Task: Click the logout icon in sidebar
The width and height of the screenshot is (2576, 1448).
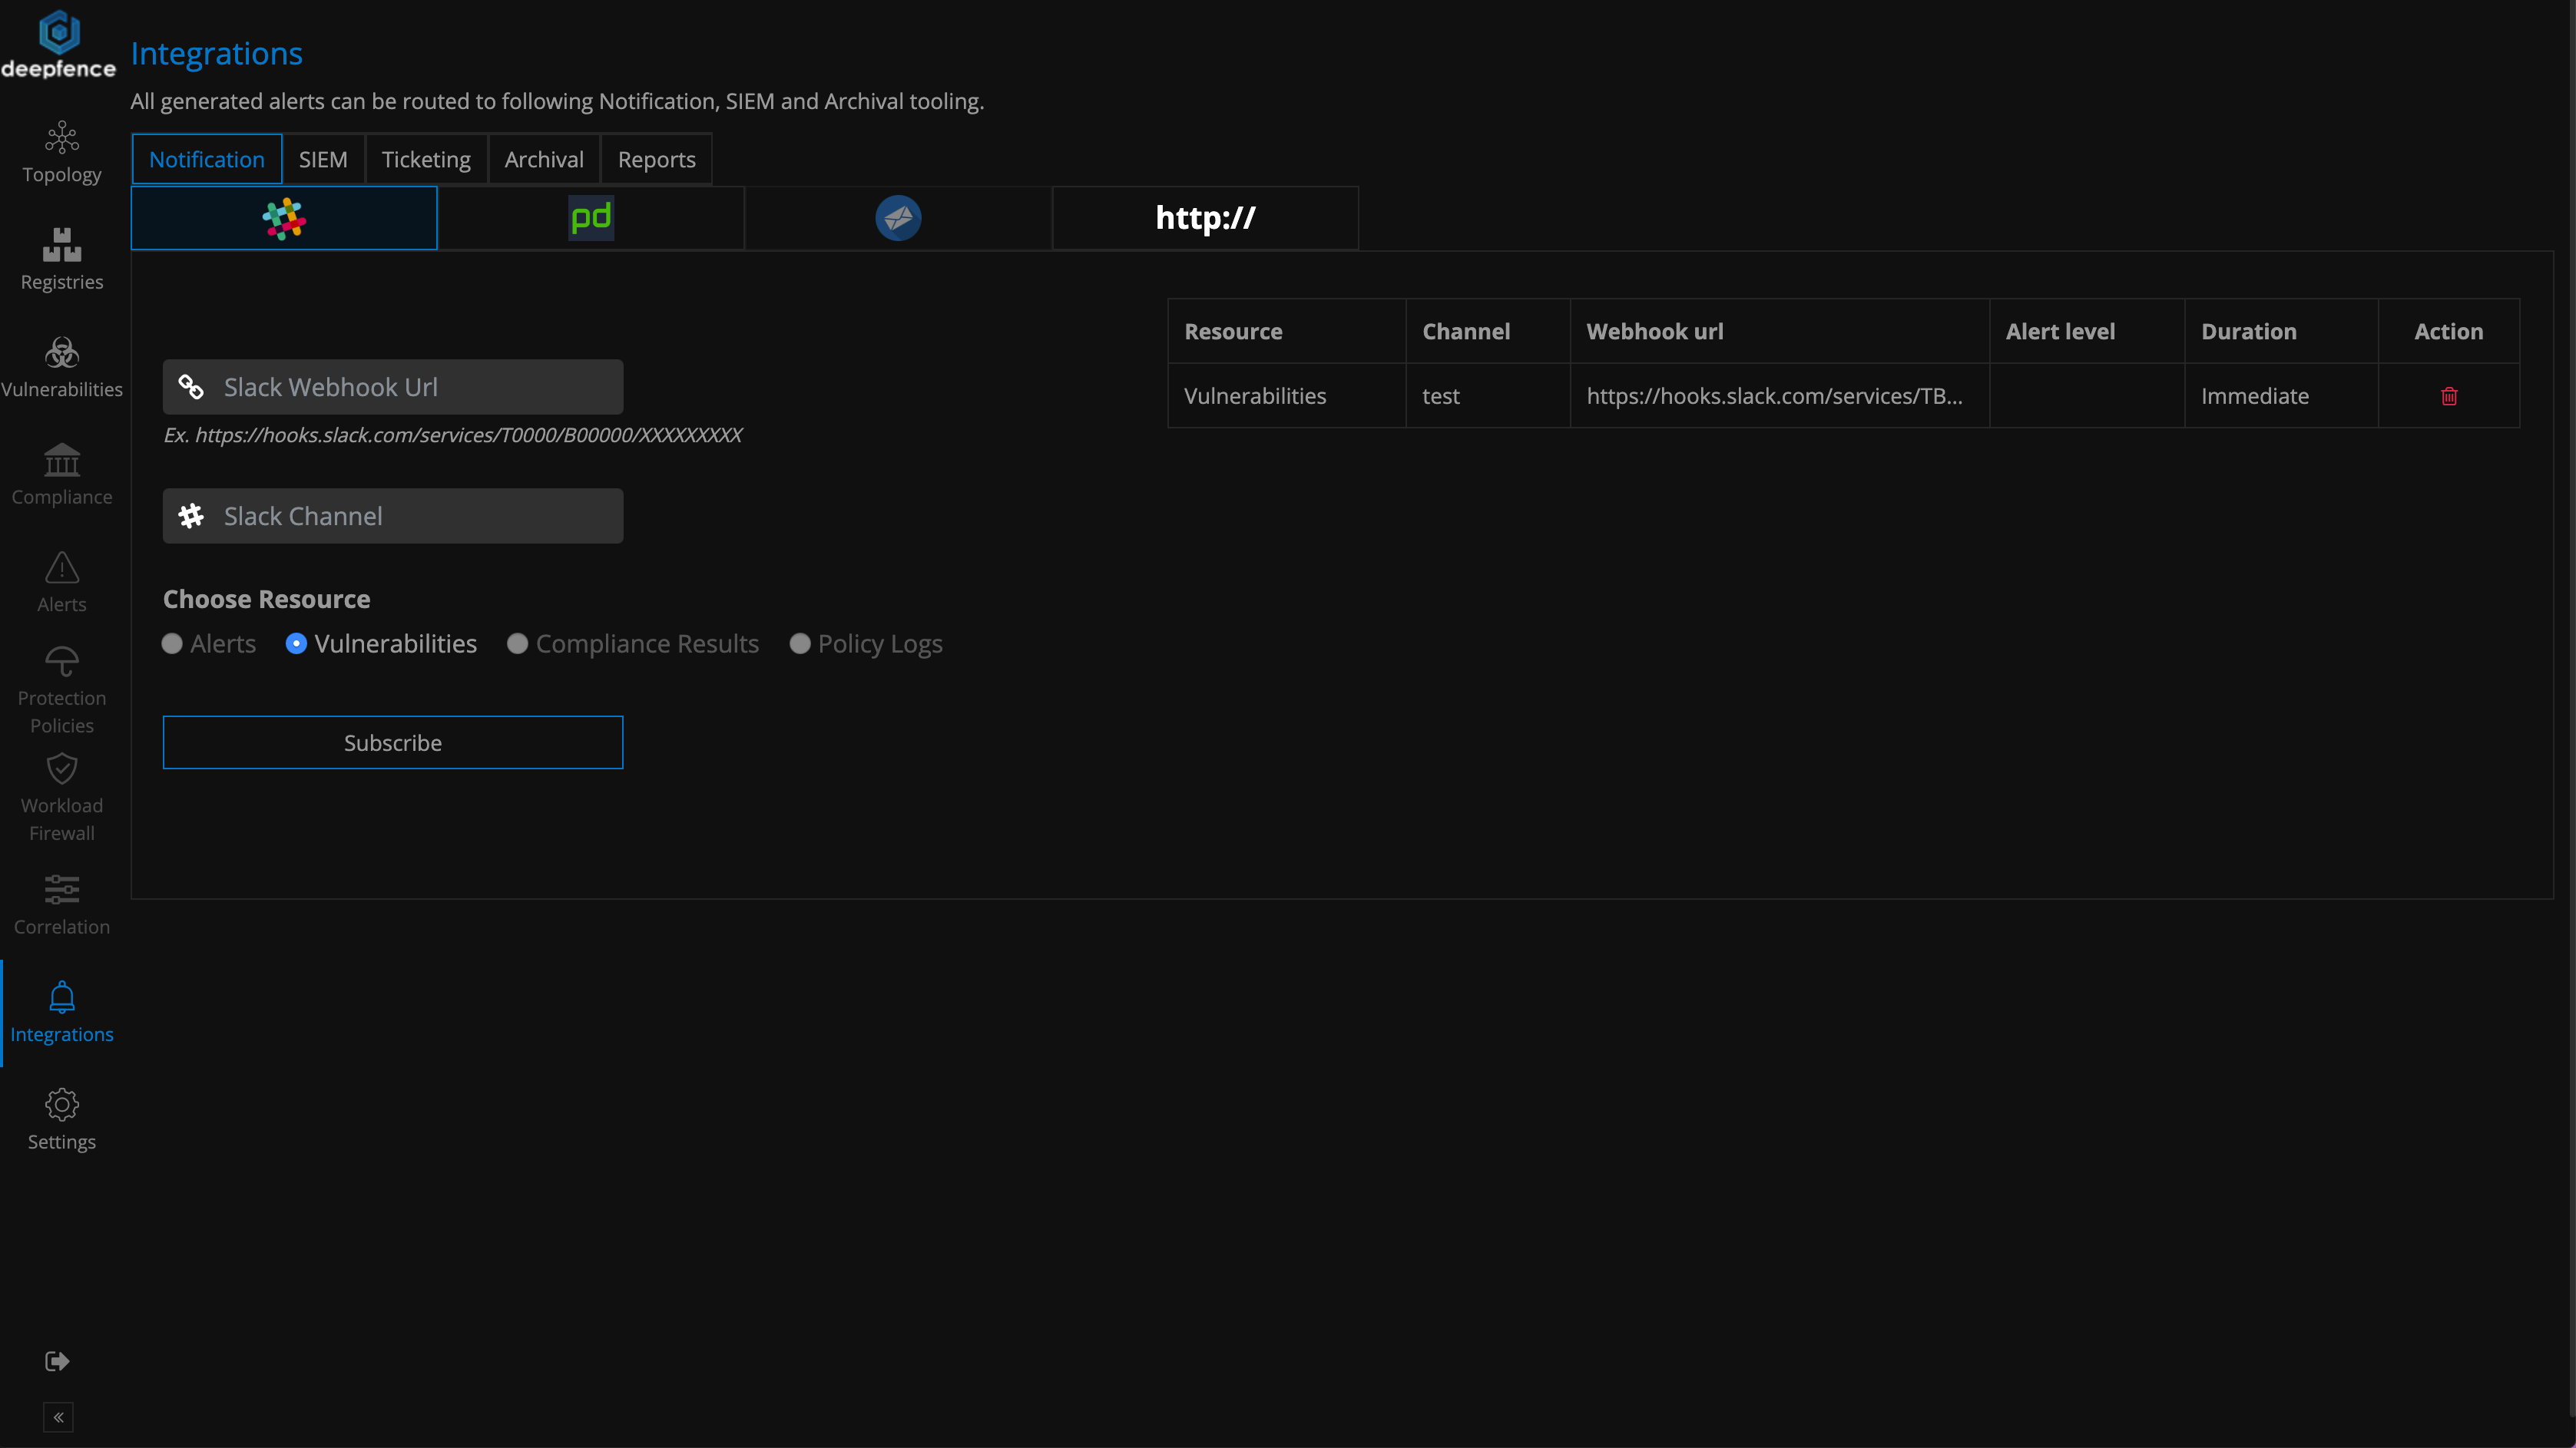Action: 57,1361
